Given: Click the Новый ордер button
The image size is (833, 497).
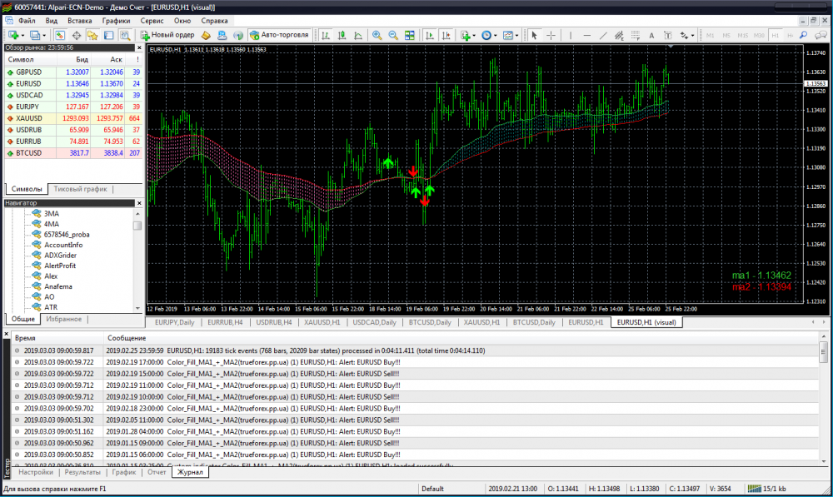Looking at the screenshot, I should [x=167, y=35].
